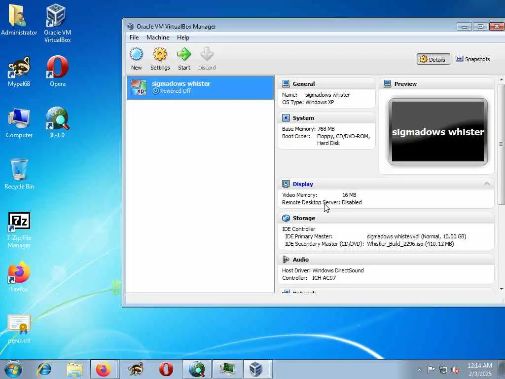Click the XP icon of sigmadows whister
The width and height of the screenshot is (505, 379).
(x=139, y=87)
